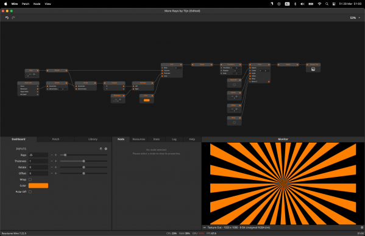Screen dimensions: 365x236
Task: Select the Polar node header
Action: click(x=260, y=65)
